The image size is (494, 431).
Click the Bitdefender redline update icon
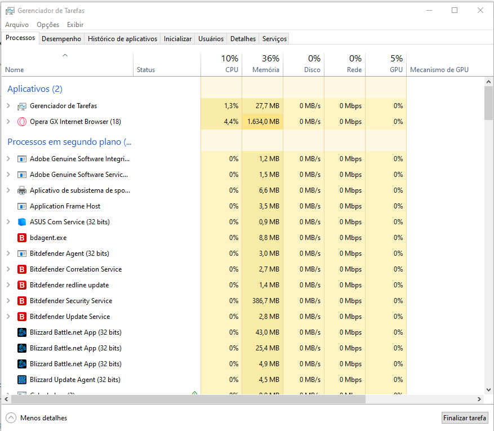pyautogui.click(x=22, y=285)
